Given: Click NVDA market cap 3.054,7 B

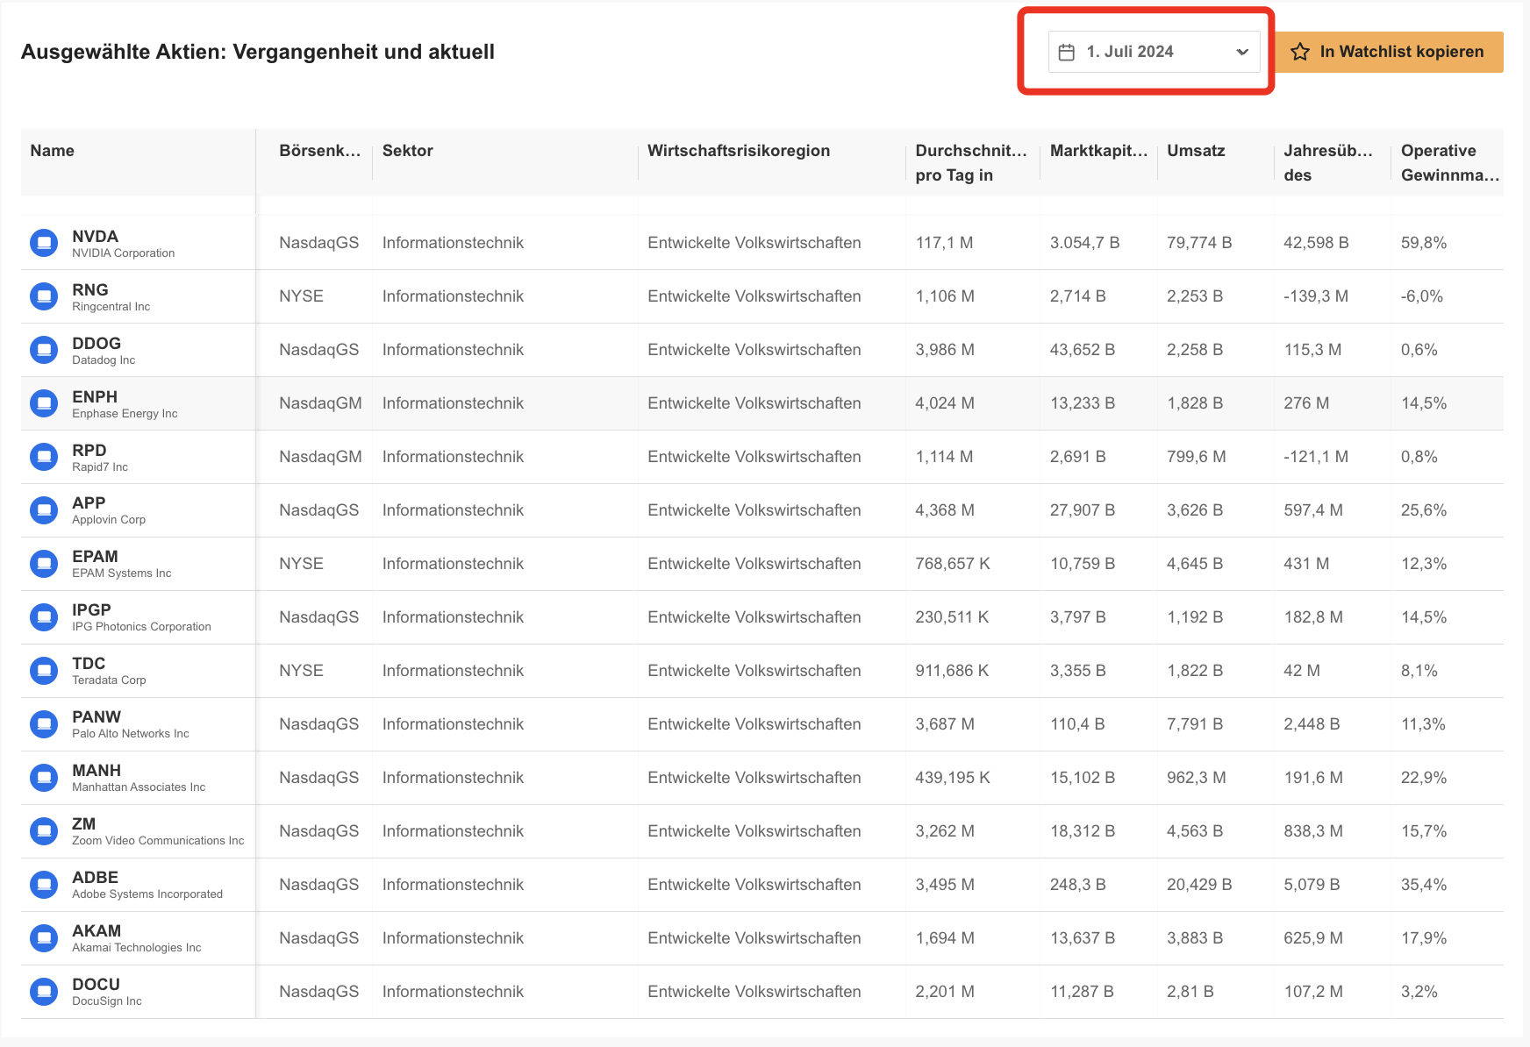Looking at the screenshot, I should coord(1084,243).
